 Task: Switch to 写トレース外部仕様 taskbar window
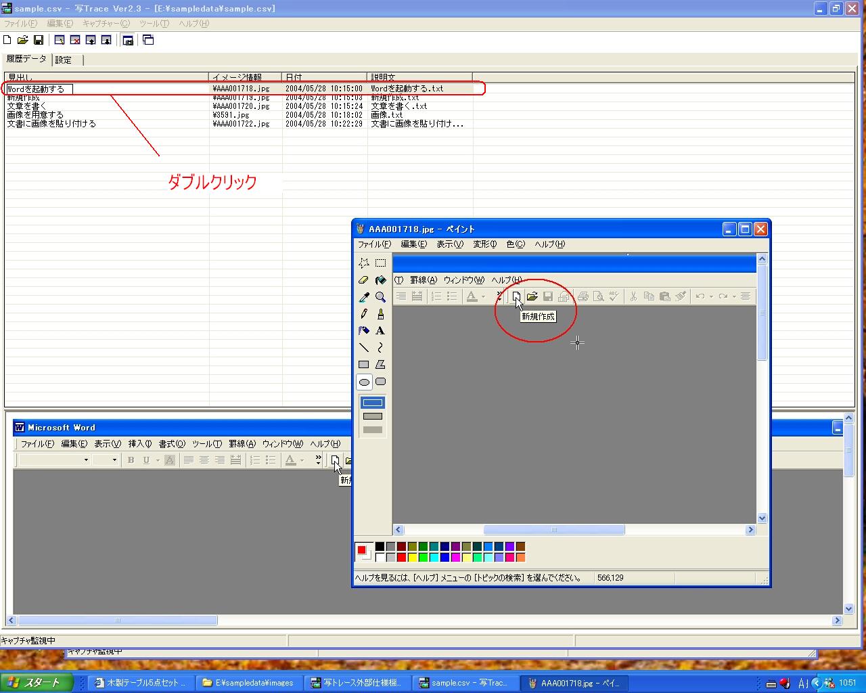click(358, 683)
